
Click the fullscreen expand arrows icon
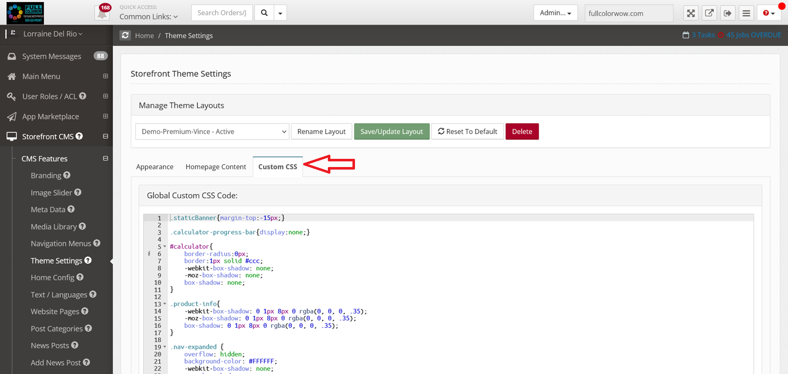click(691, 13)
